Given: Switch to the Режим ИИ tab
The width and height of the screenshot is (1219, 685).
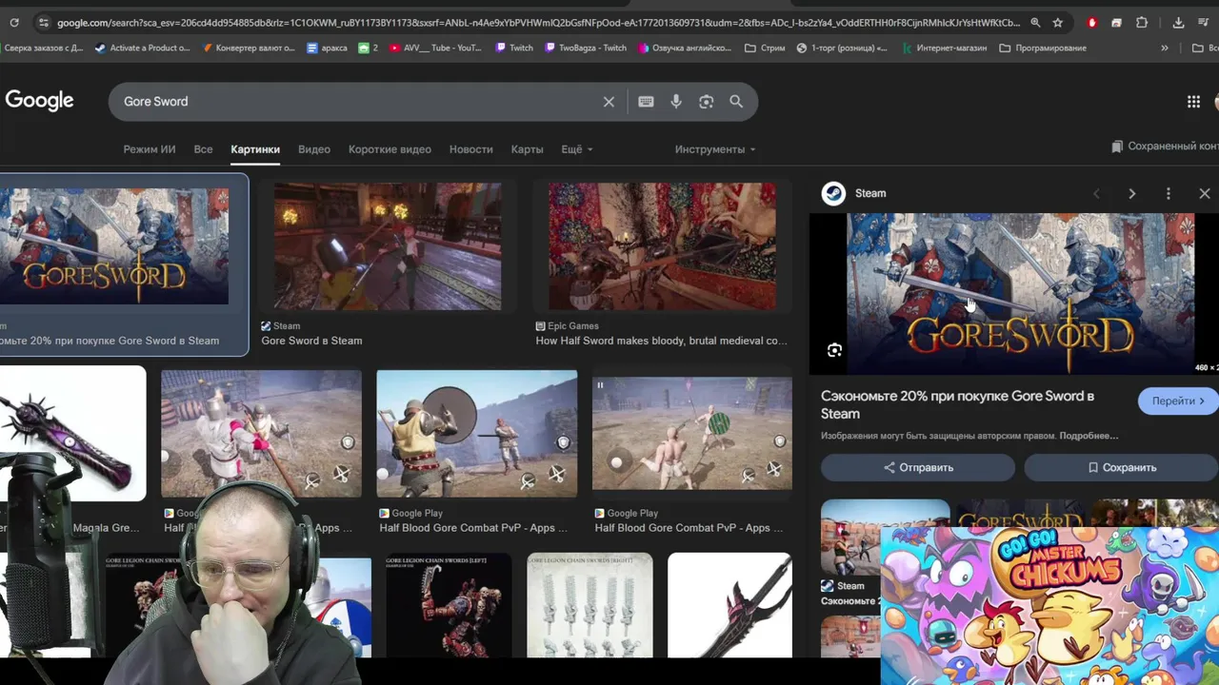Looking at the screenshot, I should coord(150,149).
